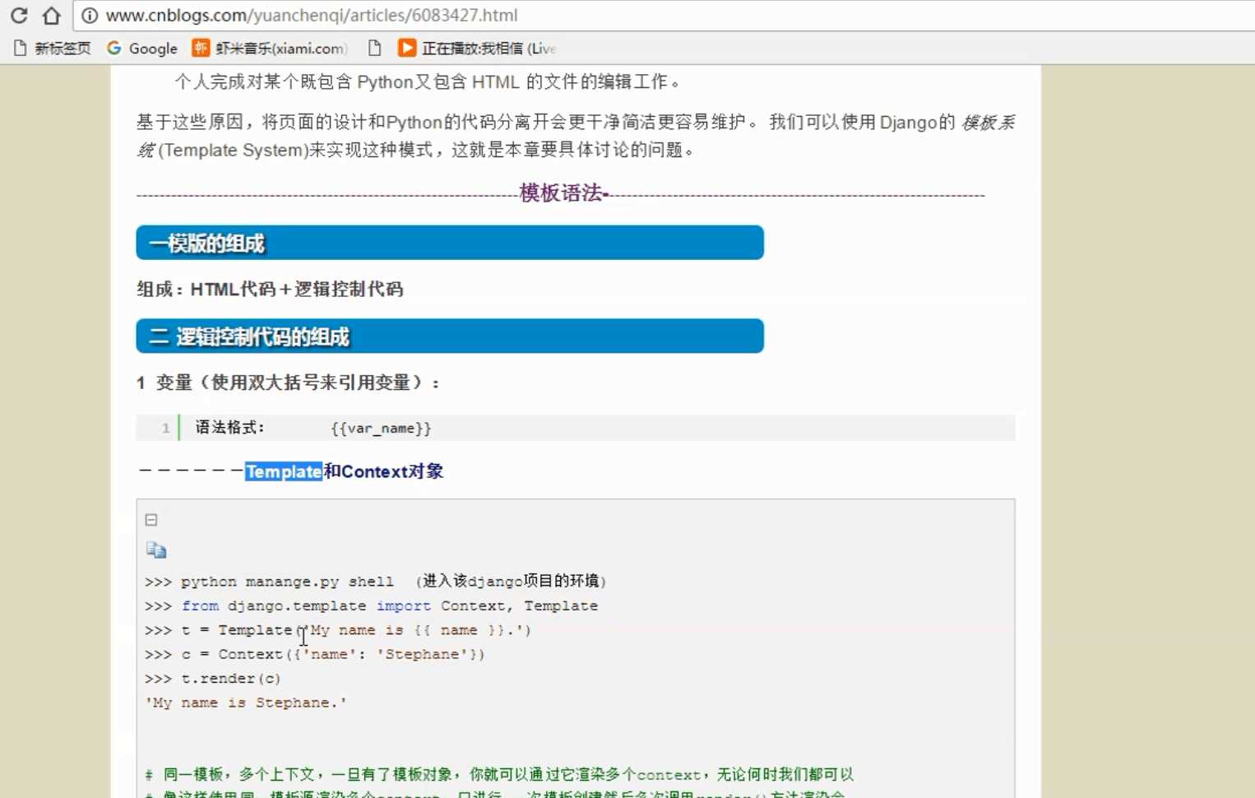Click the 模板语法 heading text
Screen dimensions: 1255x798
click(563, 193)
